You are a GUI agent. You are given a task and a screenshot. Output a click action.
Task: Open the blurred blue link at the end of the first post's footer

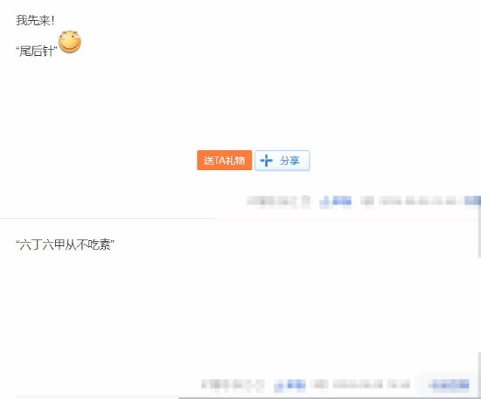click(x=473, y=201)
